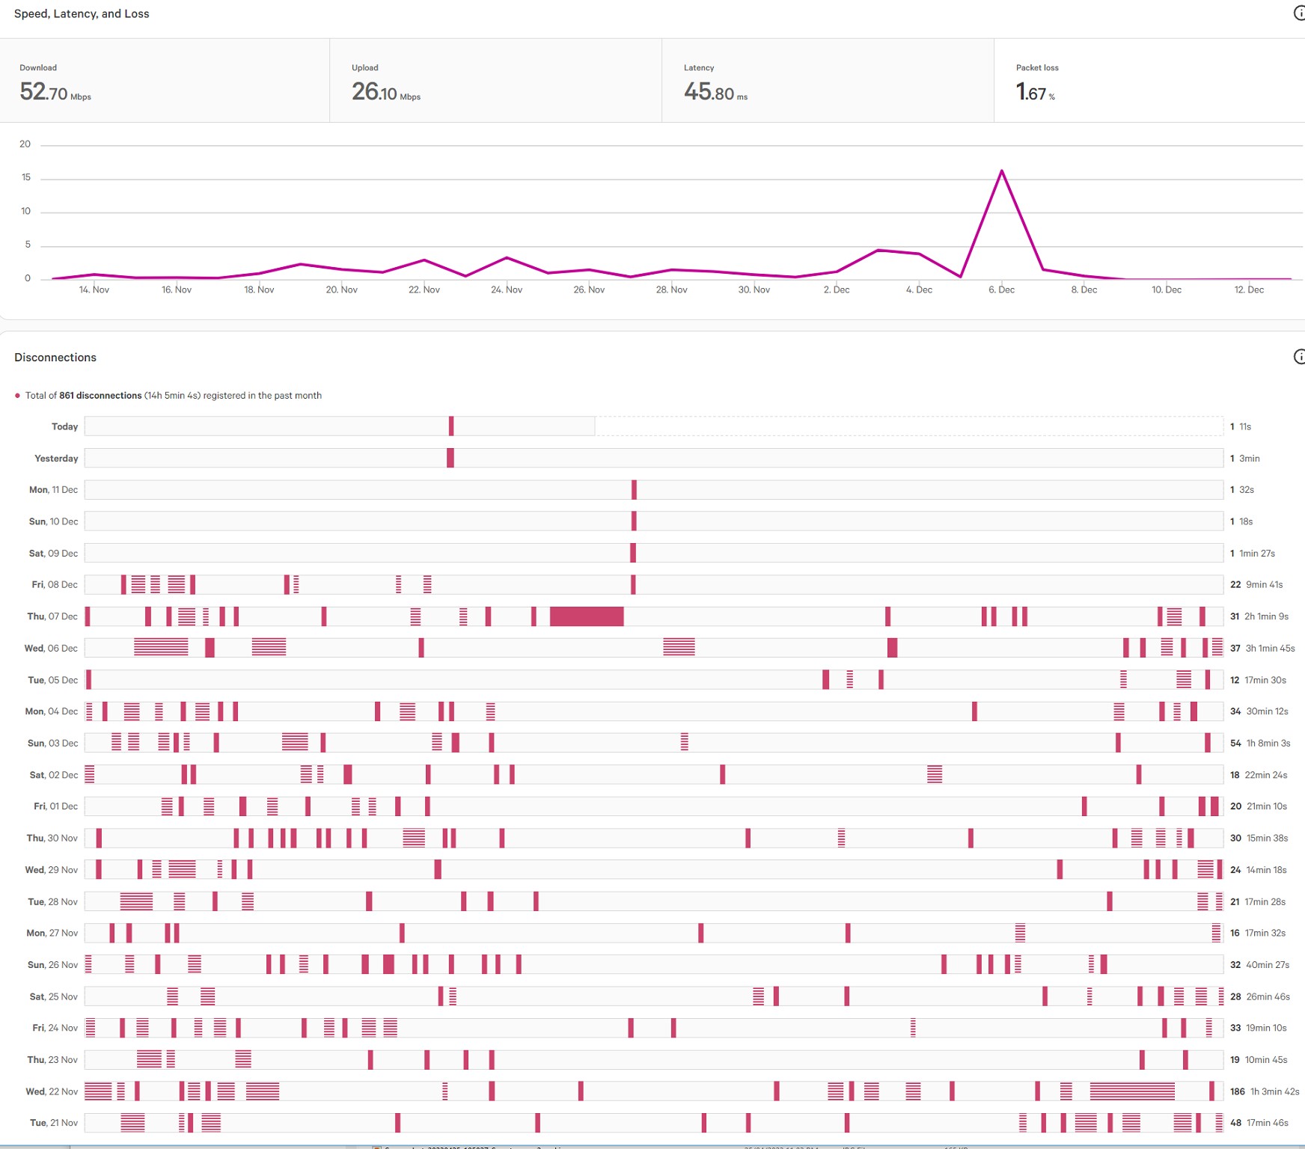Click Today's disconnection marker
The width and height of the screenshot is (1305, 1149).
click(451, 426)
